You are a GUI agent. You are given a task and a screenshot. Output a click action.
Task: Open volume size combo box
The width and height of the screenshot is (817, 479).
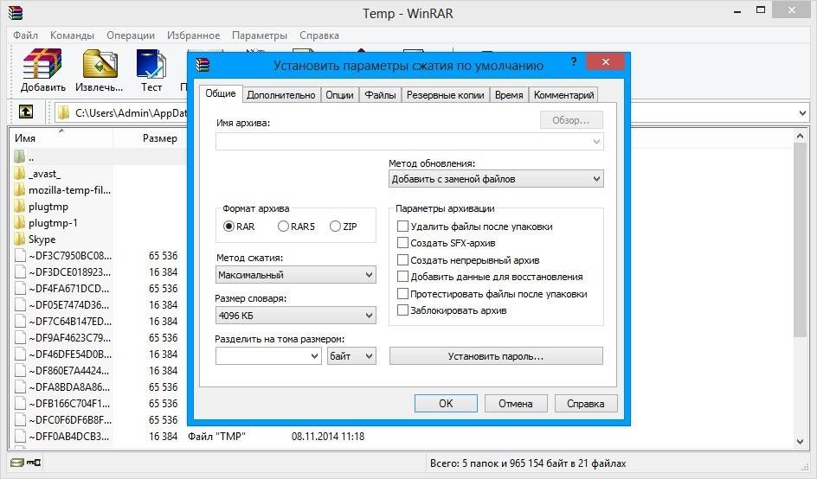point(268,356)
